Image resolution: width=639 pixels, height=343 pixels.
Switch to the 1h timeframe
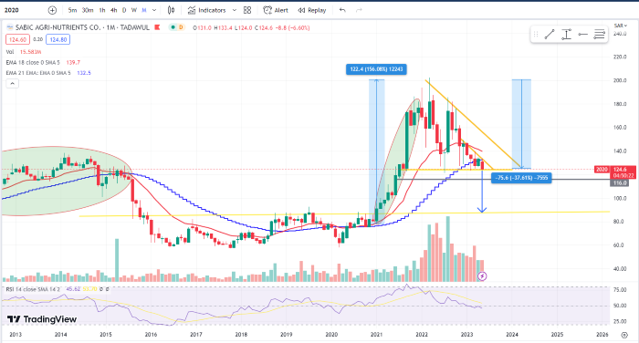(102, 10)
